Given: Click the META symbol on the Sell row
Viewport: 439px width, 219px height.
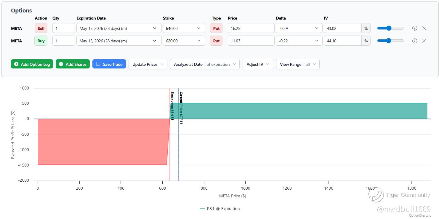Looking at the screenshot, I should pos(17,28).
